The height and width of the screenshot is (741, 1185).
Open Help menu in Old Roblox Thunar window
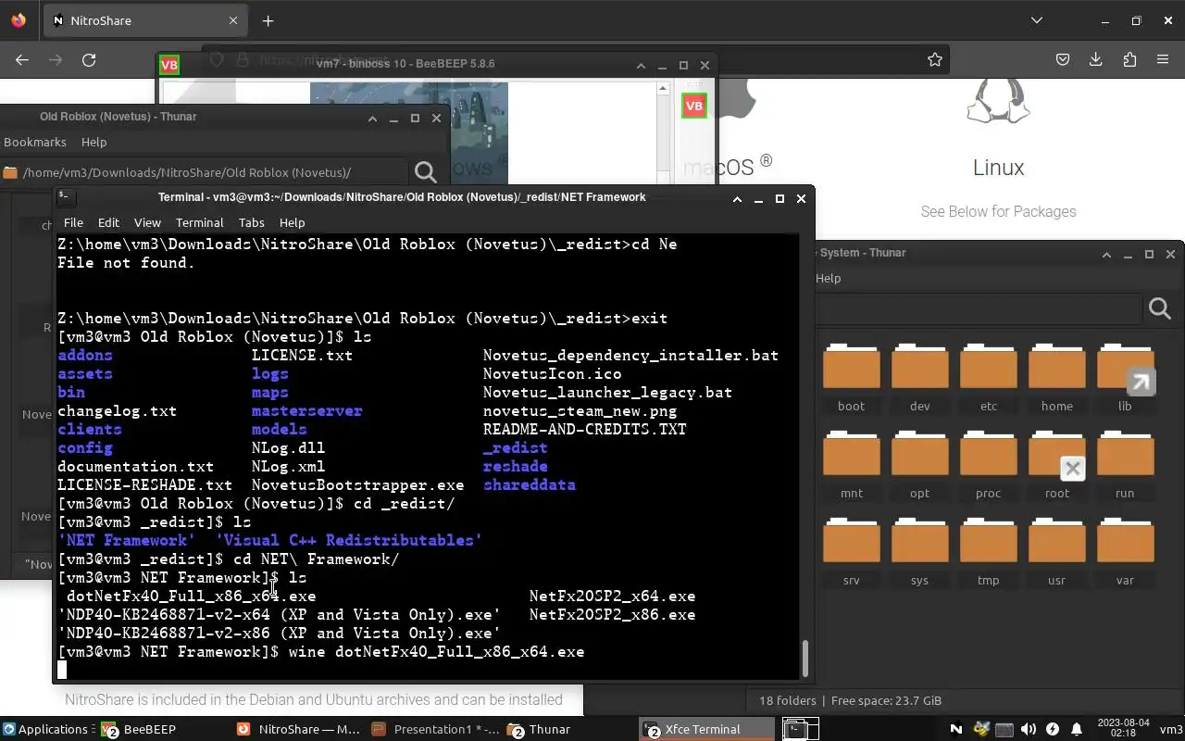point(94,142)
